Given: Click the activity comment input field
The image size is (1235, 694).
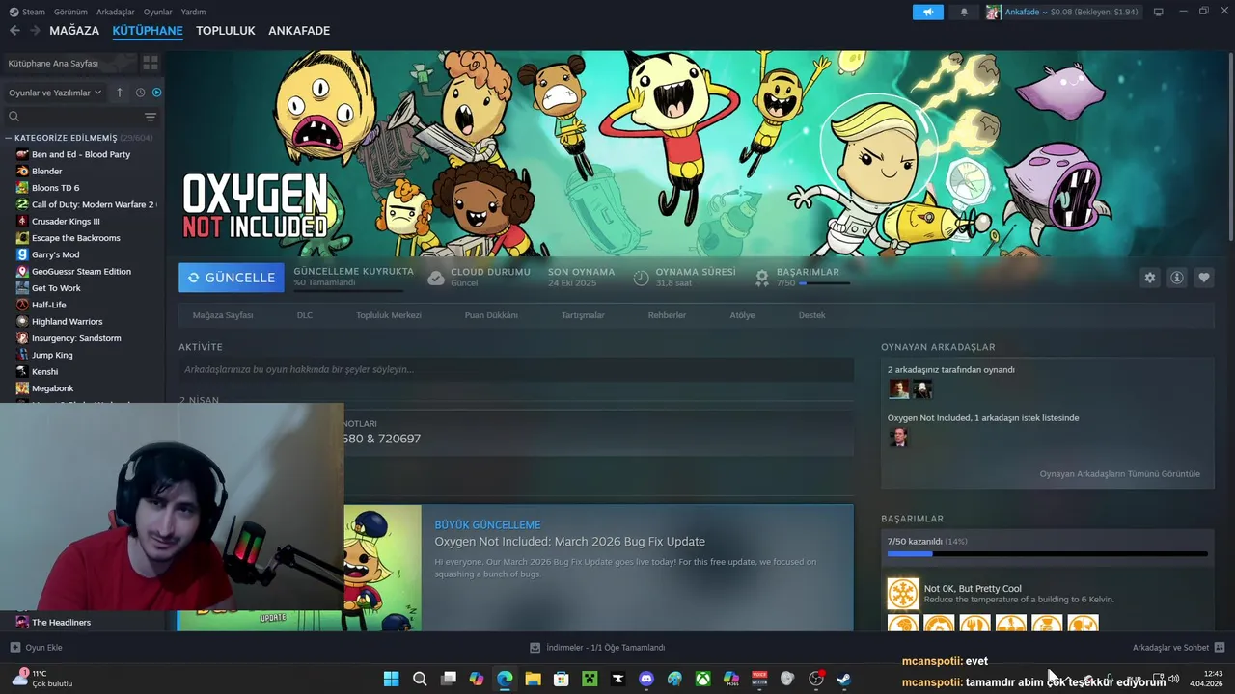Looking at the screenshot, I should (x=516, y=369).
